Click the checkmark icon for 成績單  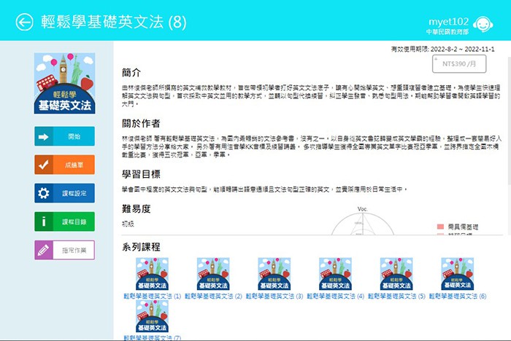(44, 165)
